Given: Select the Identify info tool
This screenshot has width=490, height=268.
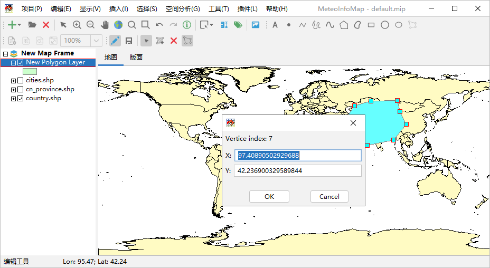Looking at the screenshot, I should [x=187, y=25].
